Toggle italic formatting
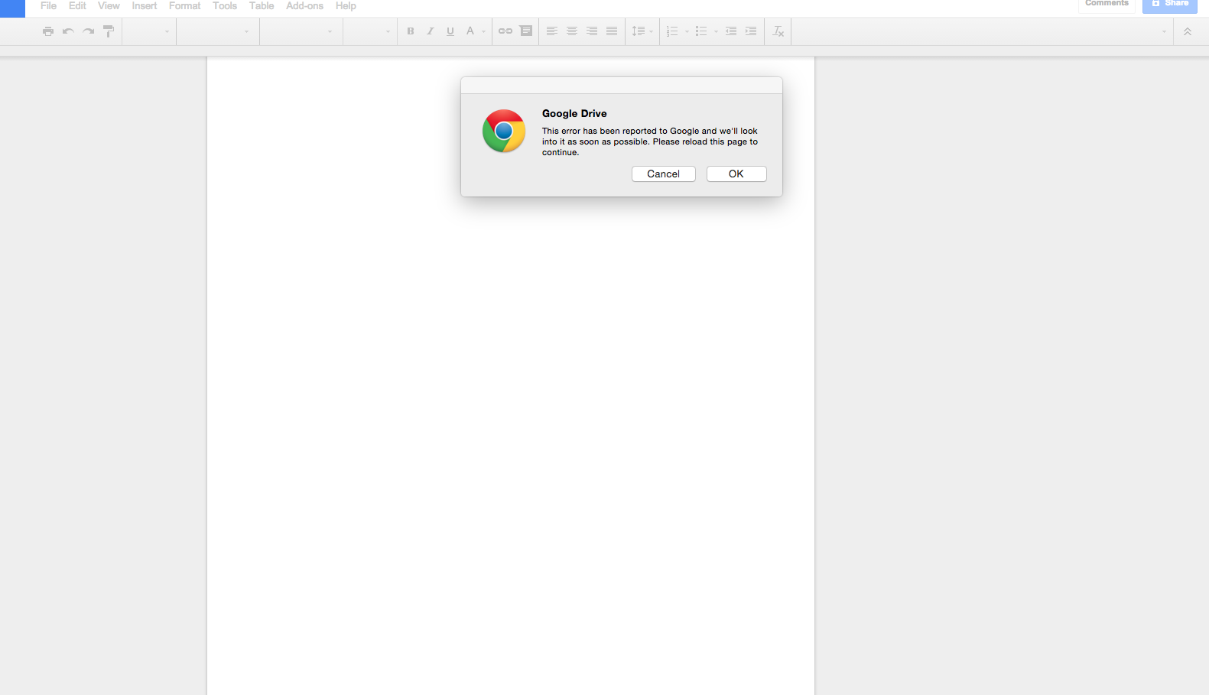The image size is (1209, 695). [431, 31]
